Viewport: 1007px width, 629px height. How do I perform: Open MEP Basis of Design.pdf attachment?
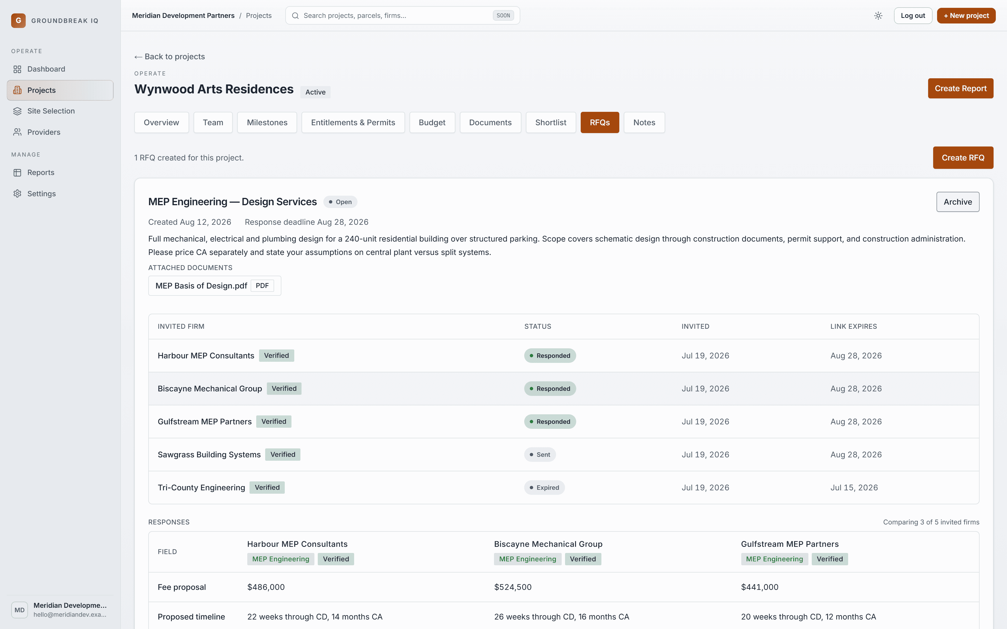pos(215,286)
